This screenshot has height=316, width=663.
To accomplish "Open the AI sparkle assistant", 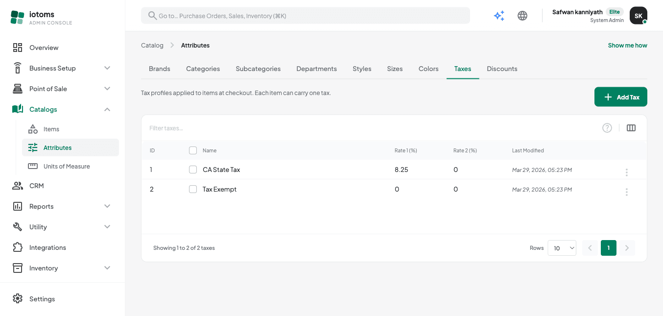I will tap(499, 16).
